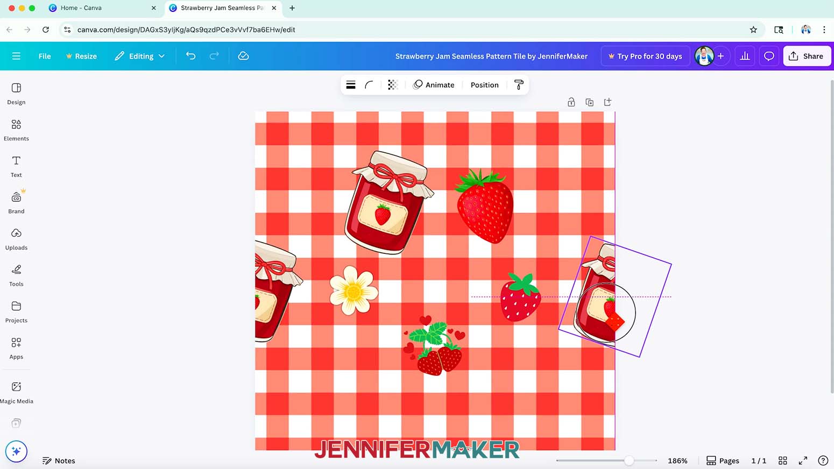
Task: Close the Strawberry Jam Seamless tab
Action: click(x=274, y=8)
